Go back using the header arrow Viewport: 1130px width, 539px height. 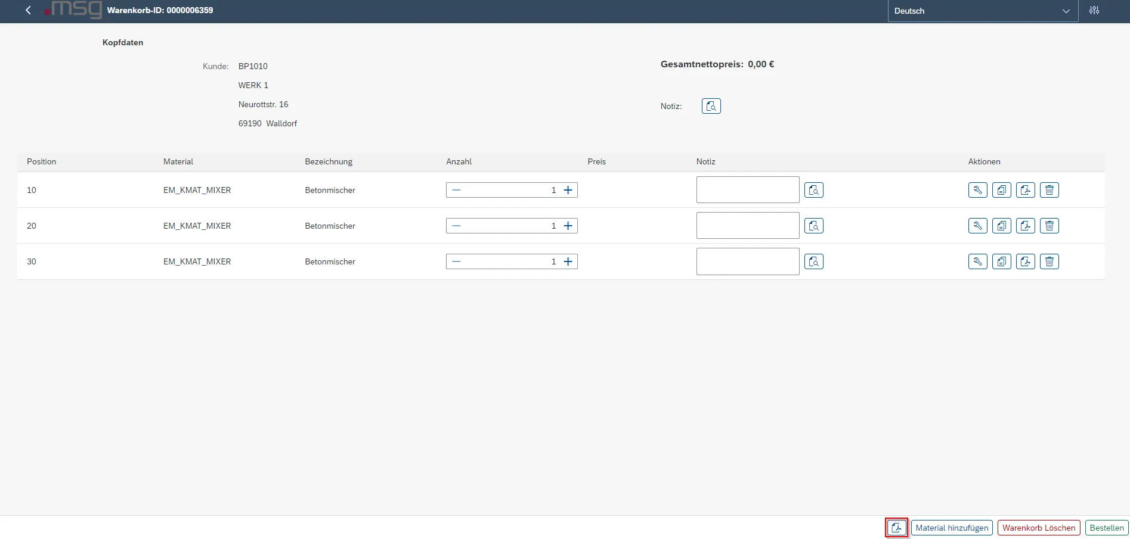pyautogui.click(x=28, y=11)
